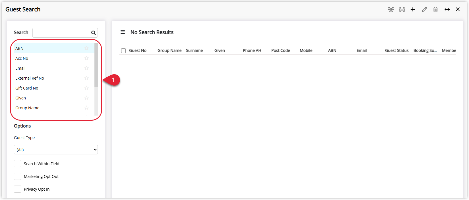Viewport: 469px width, 200px height.
Task: Edit guest using the pencil icon
Action: click(x=424, y=9)
